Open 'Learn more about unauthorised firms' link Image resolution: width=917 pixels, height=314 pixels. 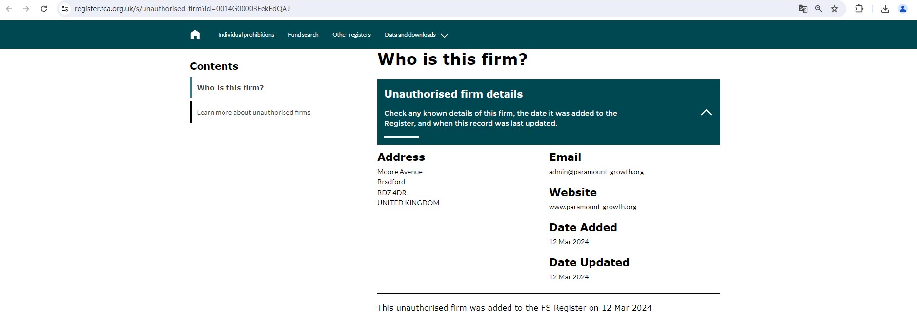coord(254,112)
